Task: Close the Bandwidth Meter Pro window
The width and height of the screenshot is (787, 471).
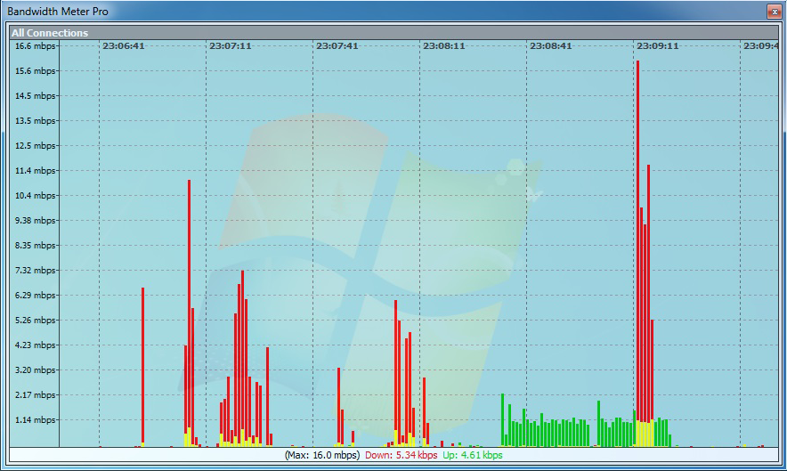Action: click(774, 11)
